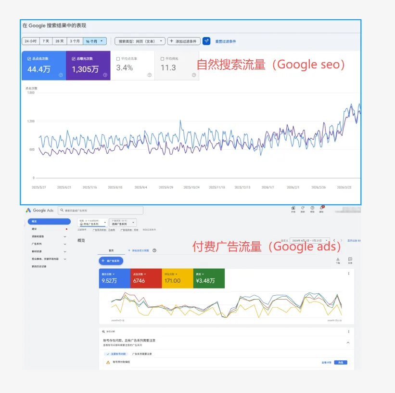Toggle the total clicks checkbox on the 44.4万 card

[x=29, y=59]
